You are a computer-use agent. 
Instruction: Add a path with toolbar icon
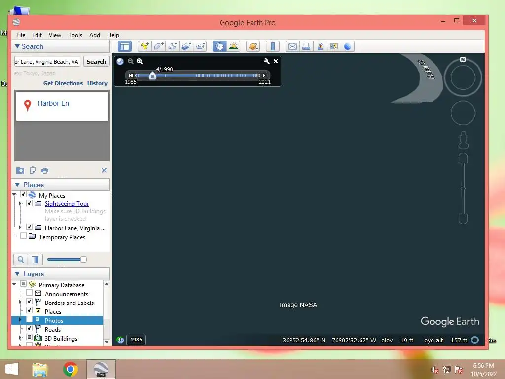point(172,46)
